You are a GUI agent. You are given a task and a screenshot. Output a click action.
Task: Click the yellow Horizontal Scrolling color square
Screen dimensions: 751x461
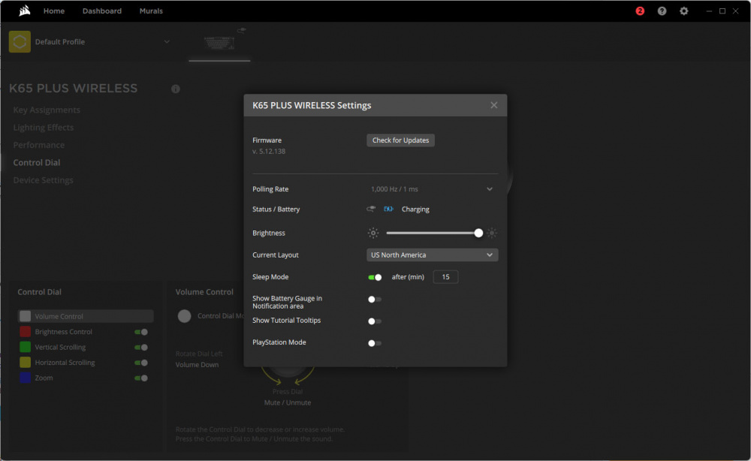point(26,362)
